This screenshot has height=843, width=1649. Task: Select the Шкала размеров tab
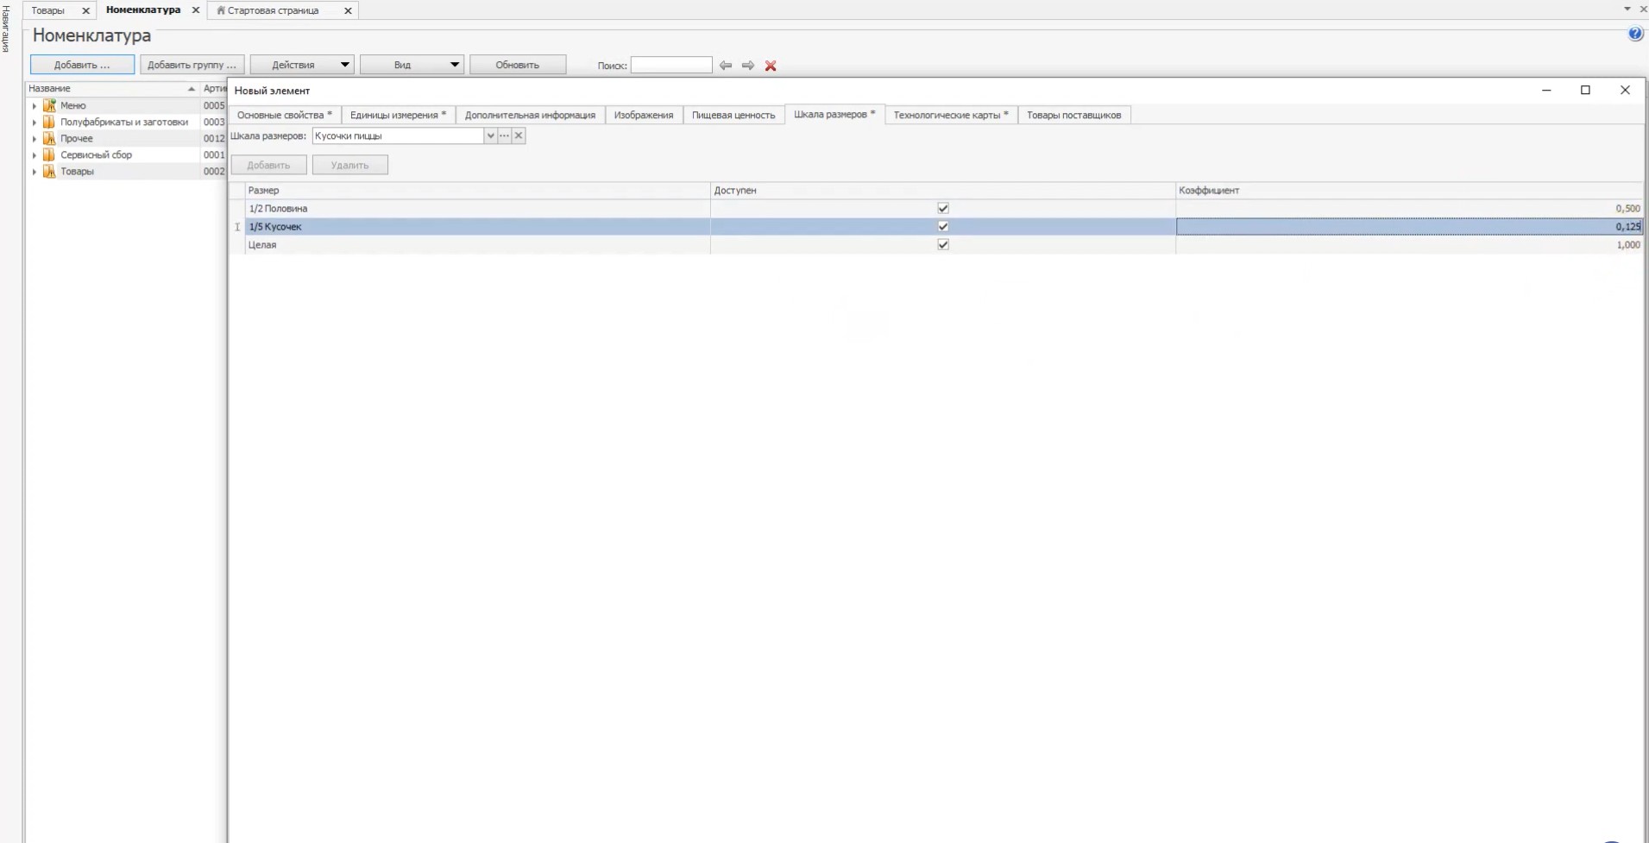coord(834,114)
